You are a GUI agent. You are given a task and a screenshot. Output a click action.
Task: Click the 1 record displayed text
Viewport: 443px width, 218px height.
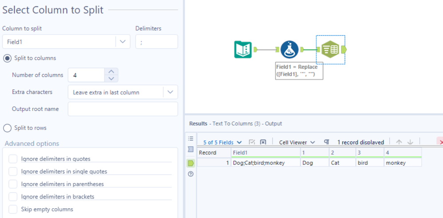pyautogui.click(x=360, y=142)
